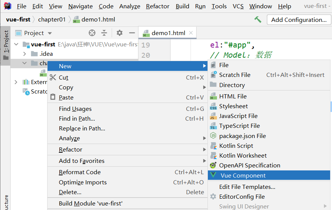Create a new HTML File
The height and width of the screenshot is (210, 332).
[x=233, y=96]
